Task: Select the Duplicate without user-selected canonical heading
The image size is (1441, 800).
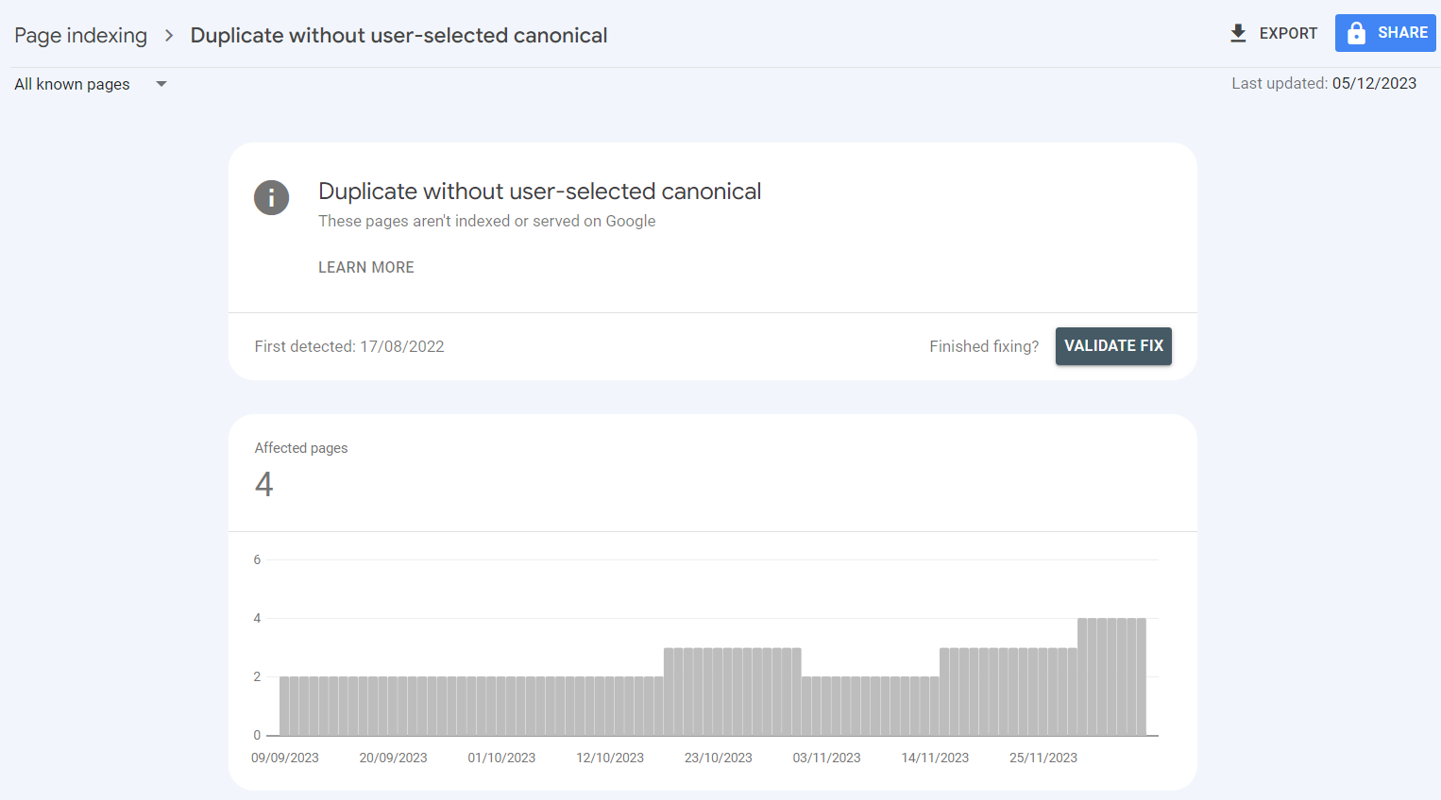Action: click(539, 192)
